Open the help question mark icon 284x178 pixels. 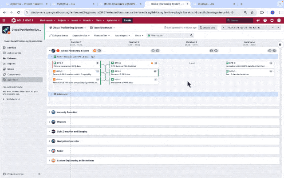[265, 20]
